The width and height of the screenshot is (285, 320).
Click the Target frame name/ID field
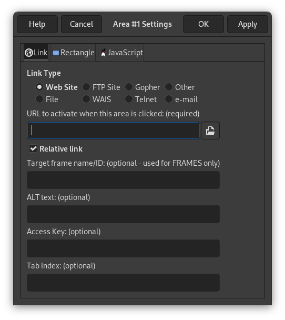123,180
